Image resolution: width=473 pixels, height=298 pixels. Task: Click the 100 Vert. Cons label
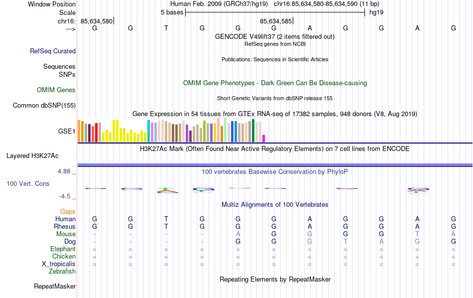[x=28, y=183]
